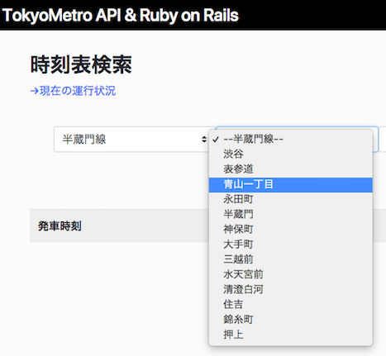The width and height of the screenshot is (386, 356).
Task: Select 清澄白河 station option
Action: pos(291,289)
